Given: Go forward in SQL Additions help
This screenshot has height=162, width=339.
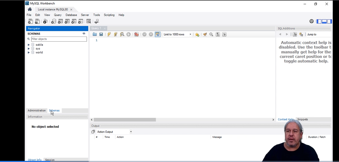Looking at the screenshot, I should [287, 34].
